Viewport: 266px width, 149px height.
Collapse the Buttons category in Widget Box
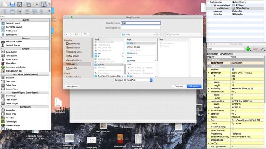[2, 49]
